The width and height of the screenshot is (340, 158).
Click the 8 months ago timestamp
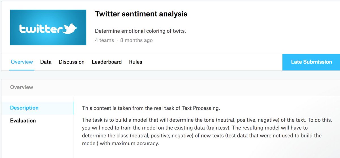click(137, 40)
